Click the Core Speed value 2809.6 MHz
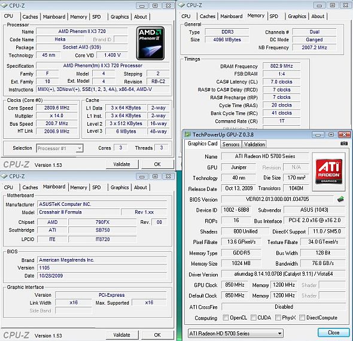This screenshot has height=341, width=353. click(57, 108)
